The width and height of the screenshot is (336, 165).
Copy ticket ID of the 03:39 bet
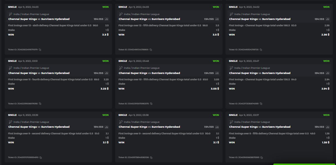click(x=41, y=157)
